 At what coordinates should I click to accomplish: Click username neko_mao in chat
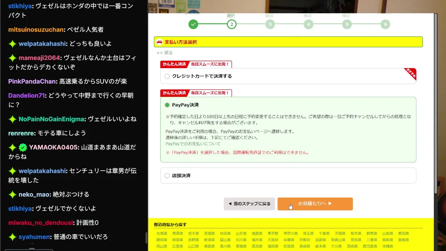pos(35,195)
